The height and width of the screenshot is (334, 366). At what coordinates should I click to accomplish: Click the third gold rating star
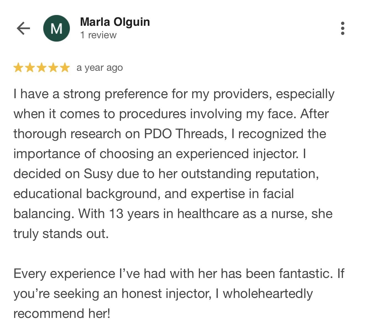(42, 68)
